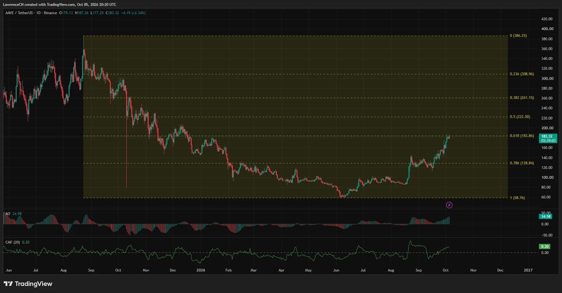Image resolution: width=562 pixels, height=293 pixels.
Task: Click the 1 (58.76) Fibonacci label
Action: click(x=517, y=198)
